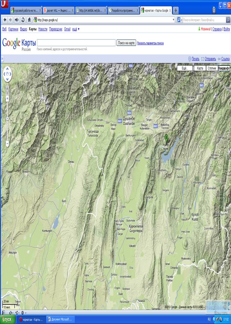The width and height of the screenshot is (231, 324).
Task: Reload the page using the browser refresh icon
Action: (x=23, y=20)
